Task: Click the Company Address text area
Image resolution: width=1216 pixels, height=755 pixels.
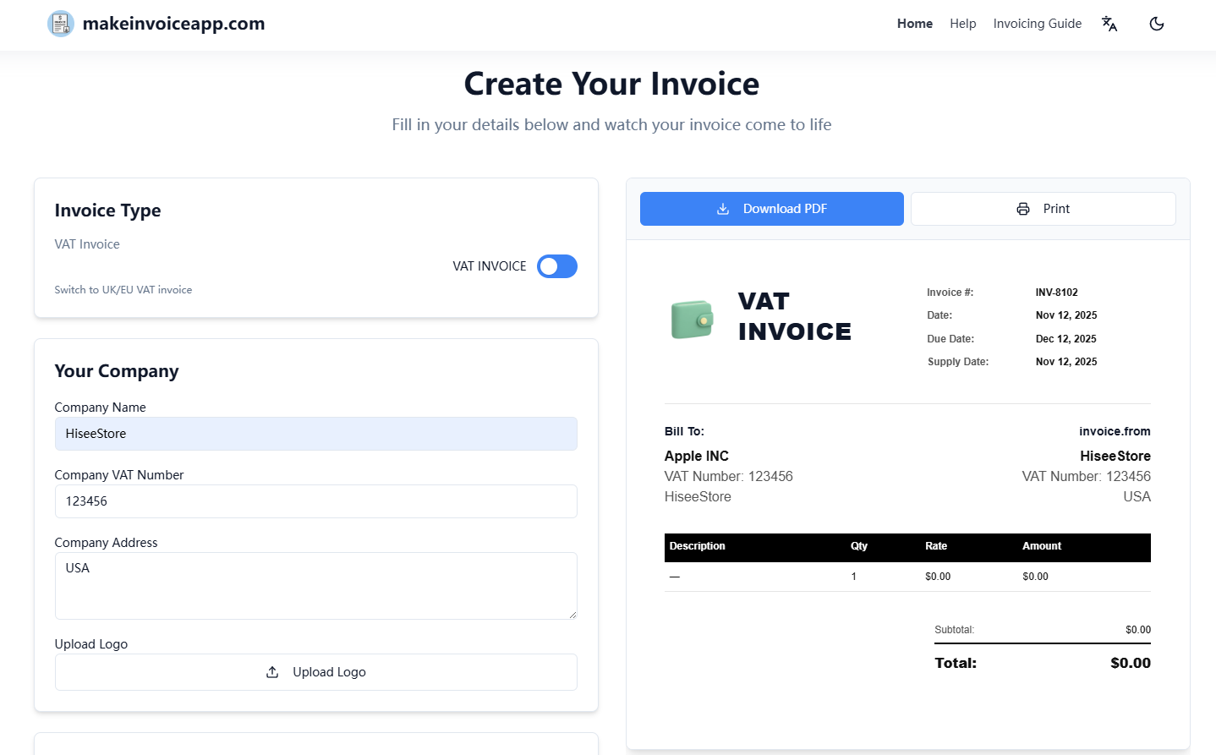Action: [x=315, y=585]
